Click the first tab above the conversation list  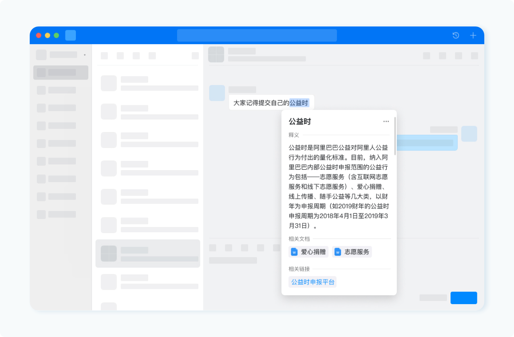(x=104, y=55)
